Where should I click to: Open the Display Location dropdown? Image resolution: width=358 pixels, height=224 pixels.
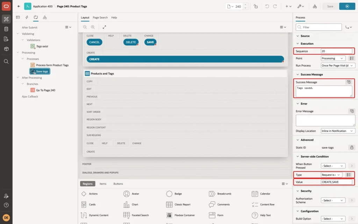click(338, 131)
